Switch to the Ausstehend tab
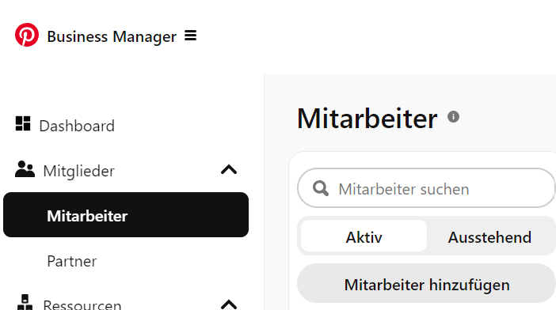The height and width of the screenshot is (310, 556). (489, 237)
